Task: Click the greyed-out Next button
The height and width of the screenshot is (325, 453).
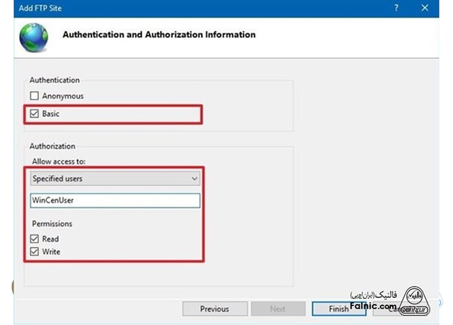Action: coord(278,309)
